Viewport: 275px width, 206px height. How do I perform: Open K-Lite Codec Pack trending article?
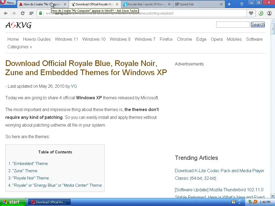tap(219, 174)
